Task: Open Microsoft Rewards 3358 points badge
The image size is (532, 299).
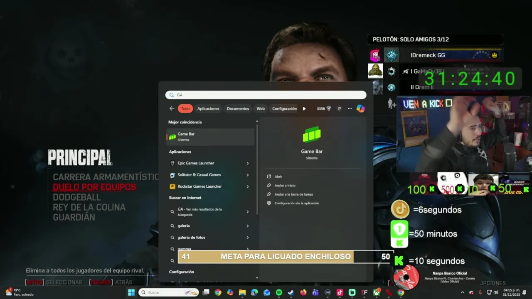Action: 324,108
